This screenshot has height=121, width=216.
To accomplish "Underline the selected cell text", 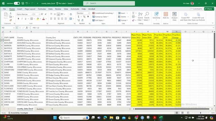I will [x=25, y=19].
